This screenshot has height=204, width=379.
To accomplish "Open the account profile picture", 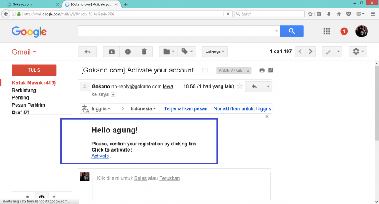I will click(x=362, y=31).
